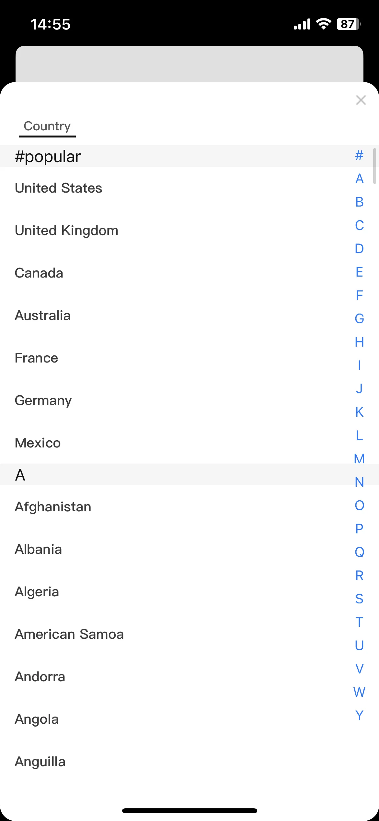The height and width of the screenshot is (821, 379).
Task: Jump to letter Q in side index
Action: click(x=359, y=552)
